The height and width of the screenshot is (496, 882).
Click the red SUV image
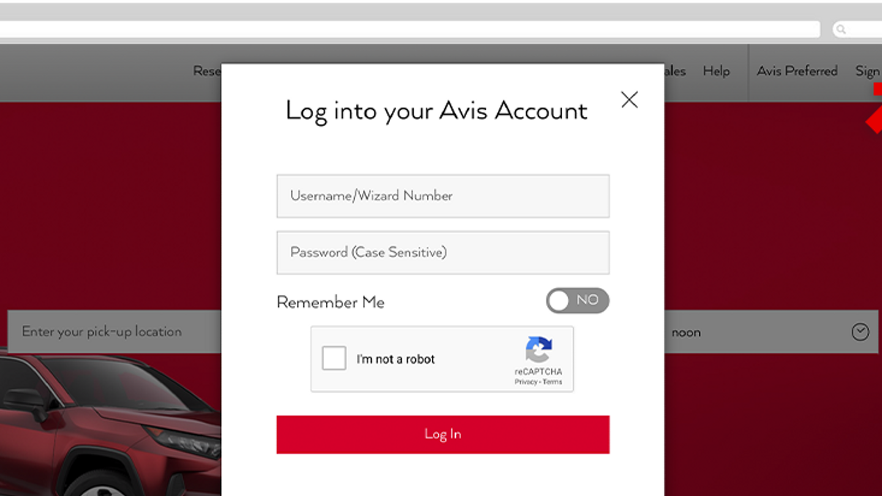click(110, 426)
